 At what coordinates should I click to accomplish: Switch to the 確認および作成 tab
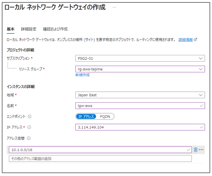point(55,29)
